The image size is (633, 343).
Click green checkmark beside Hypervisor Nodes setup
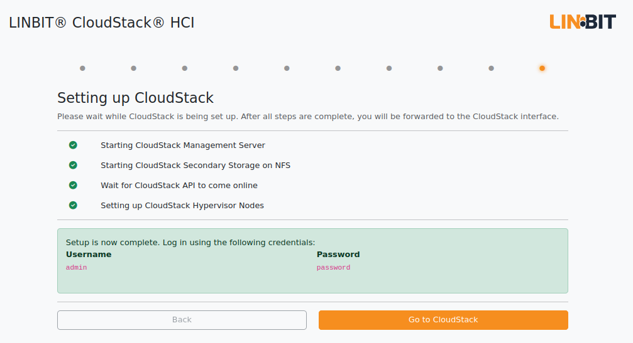coord(73,205)
